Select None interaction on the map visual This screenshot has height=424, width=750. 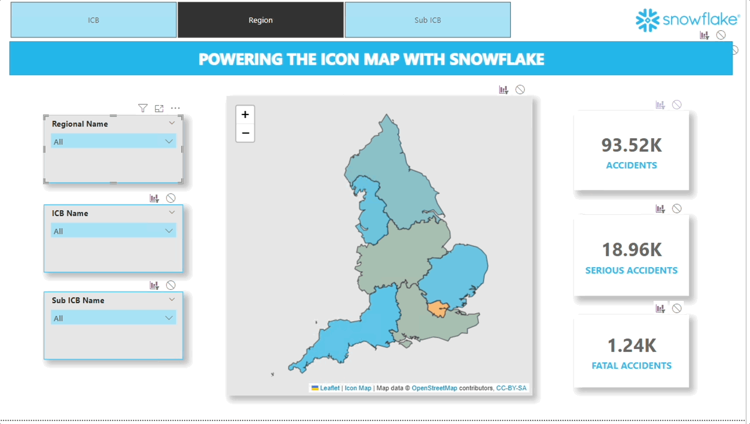coord(520,89)
